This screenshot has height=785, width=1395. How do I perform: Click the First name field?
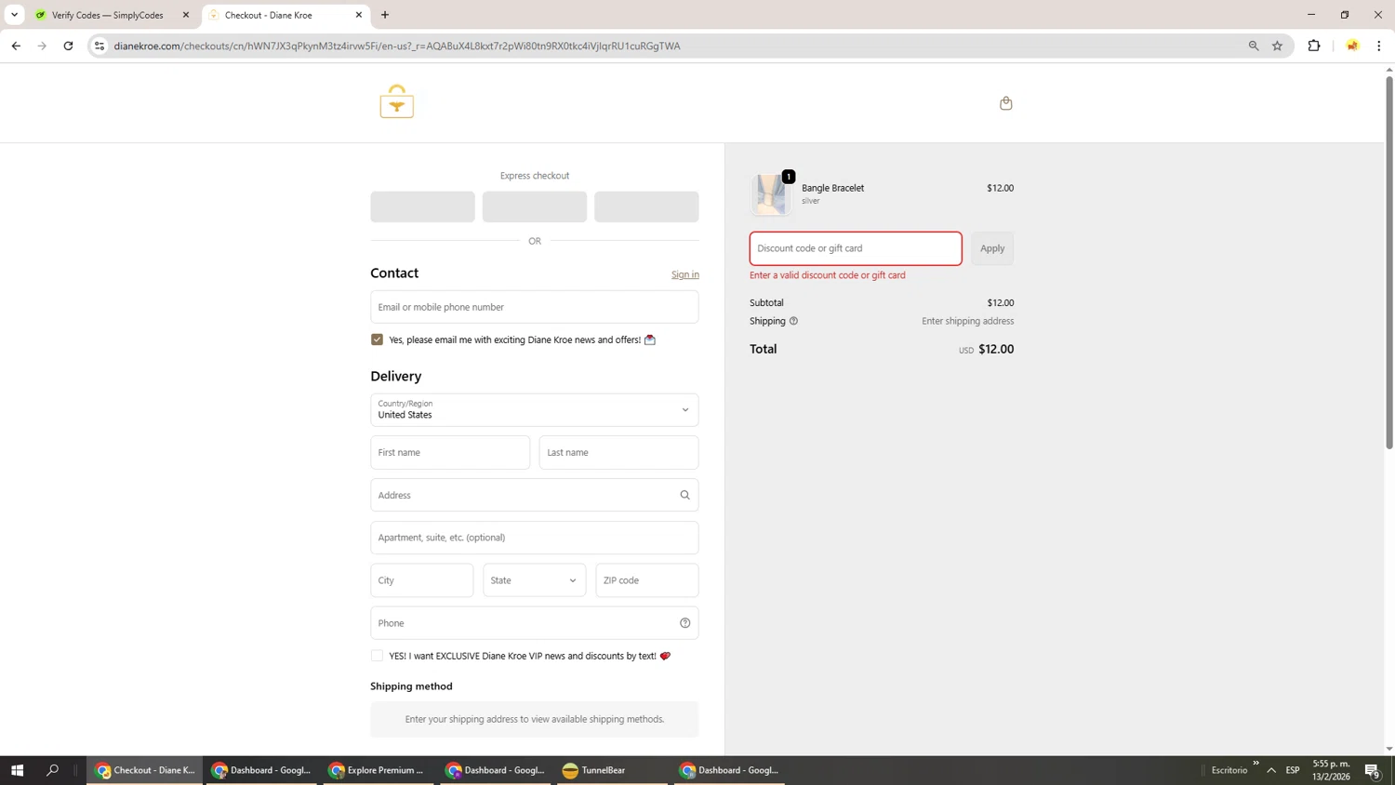tap(450, 453)
